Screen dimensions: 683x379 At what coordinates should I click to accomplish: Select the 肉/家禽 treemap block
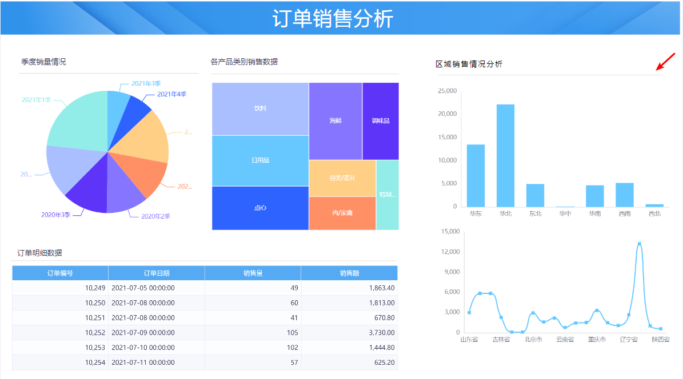342,213
